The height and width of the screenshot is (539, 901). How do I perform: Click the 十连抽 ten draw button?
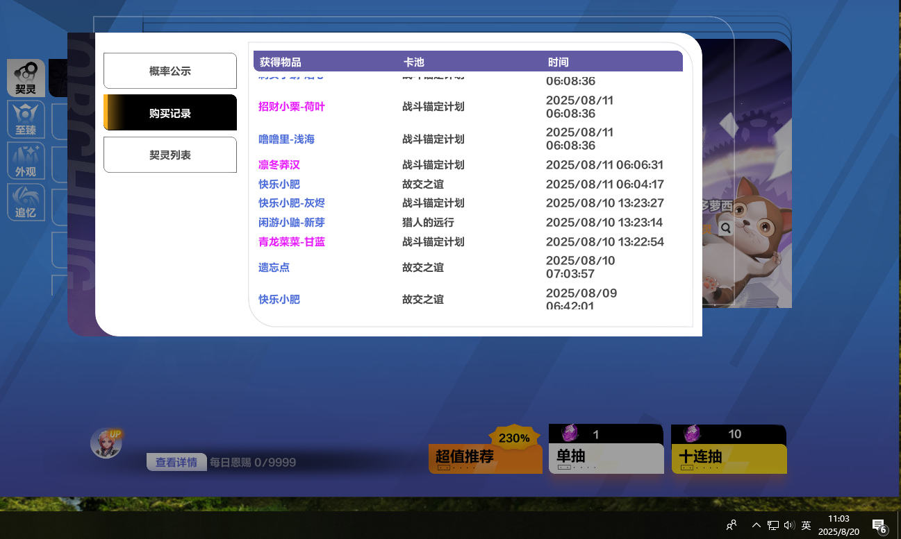(x=729, y=459)
